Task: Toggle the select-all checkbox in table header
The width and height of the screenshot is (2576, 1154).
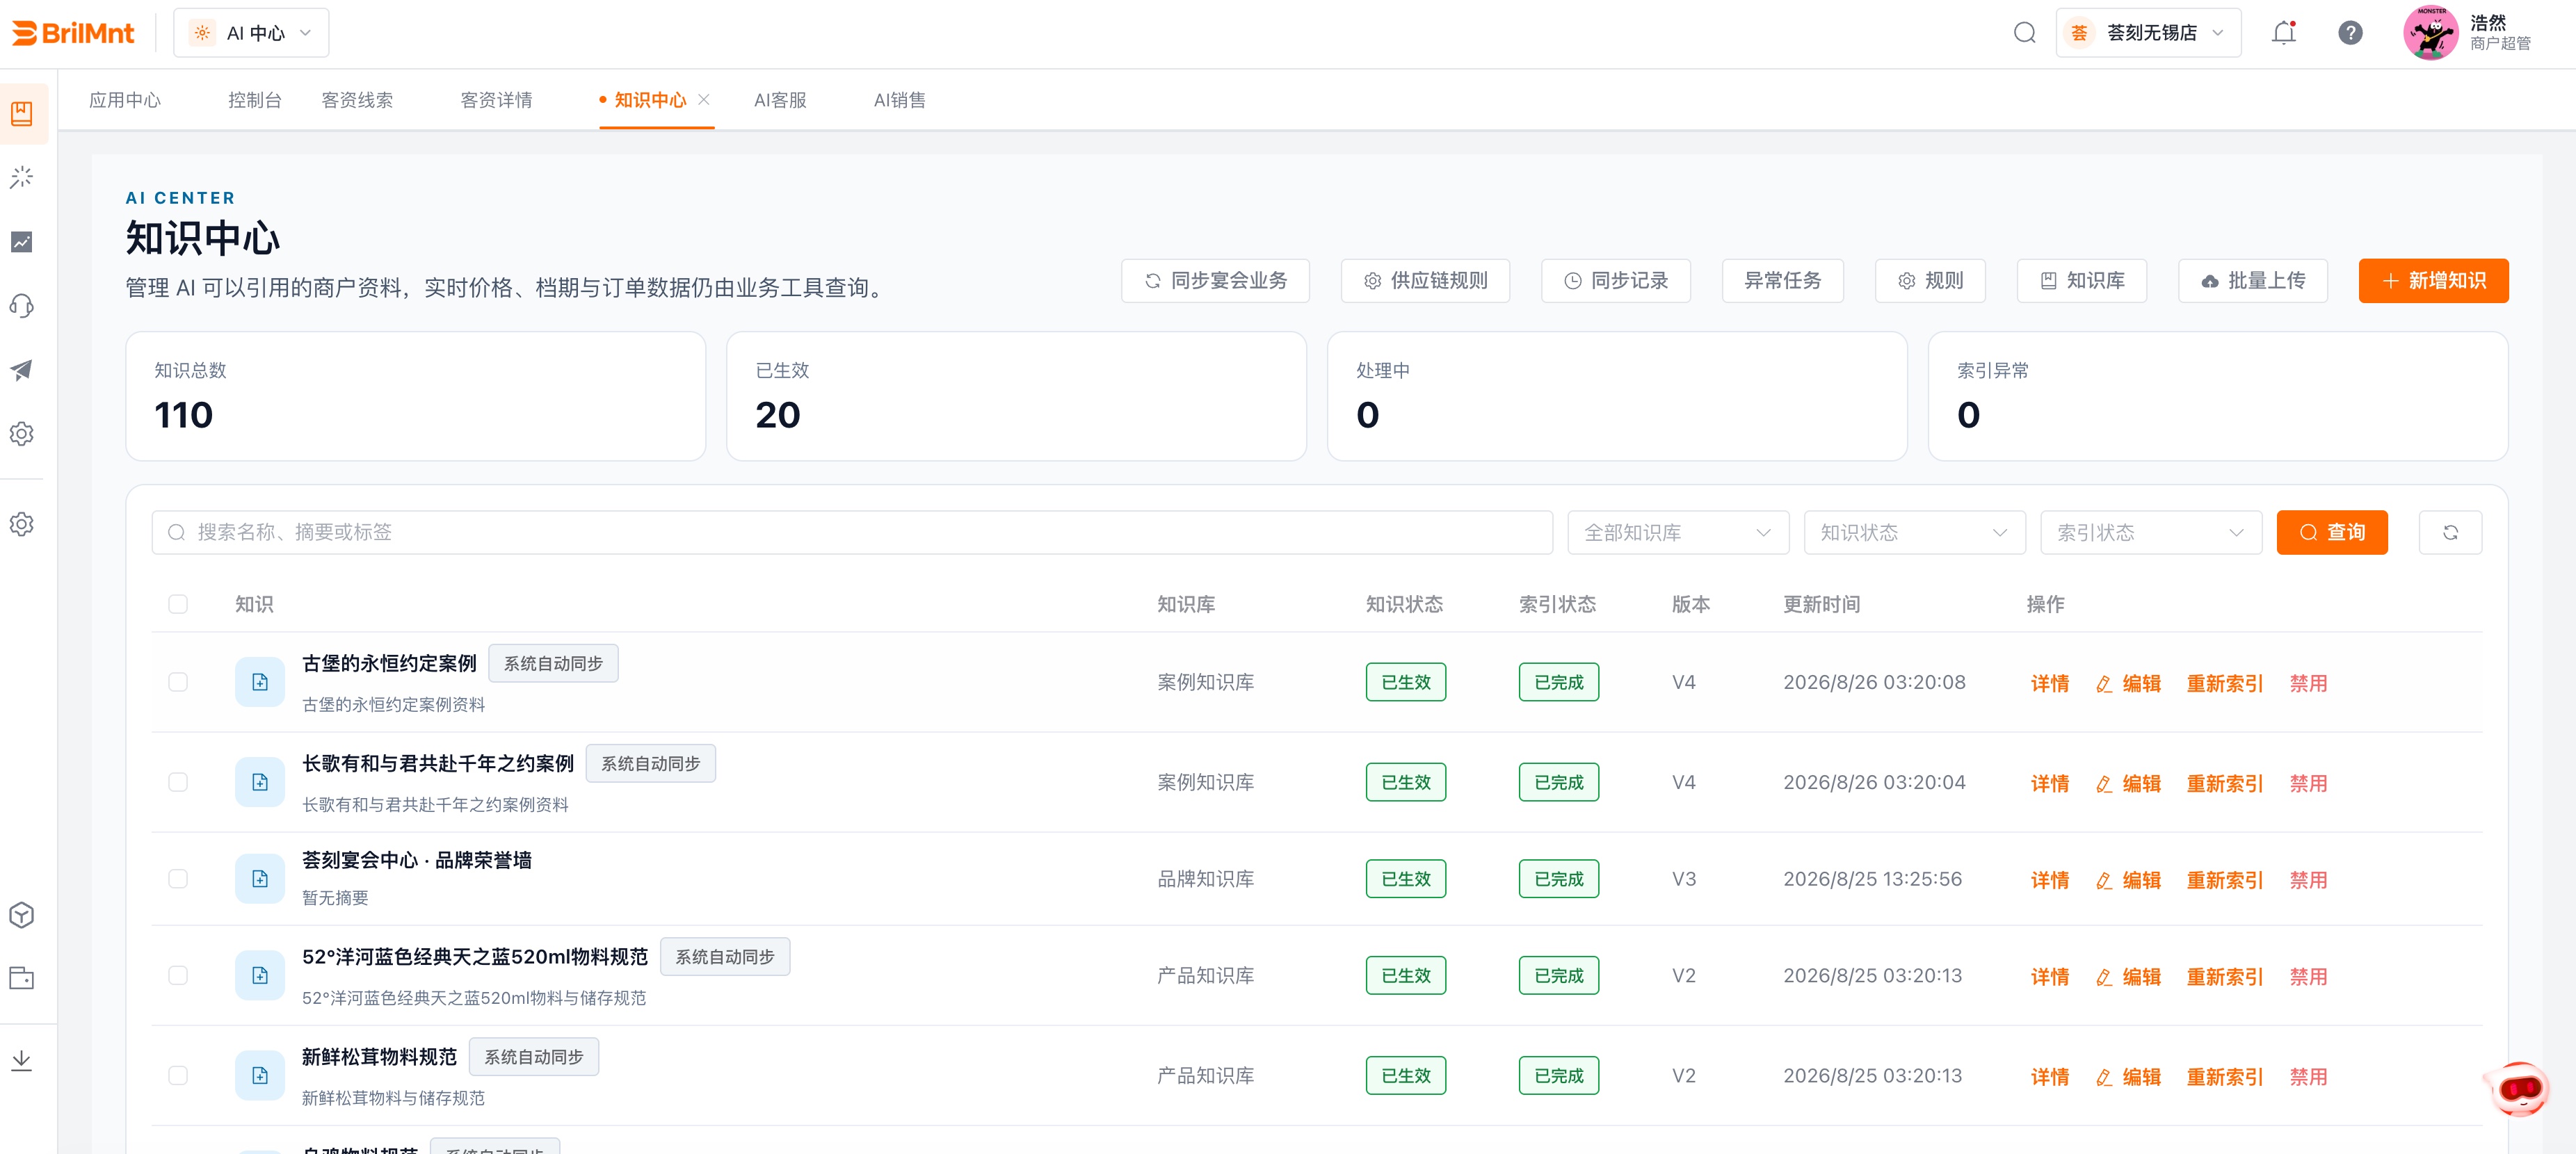Action: coord(178,604)
